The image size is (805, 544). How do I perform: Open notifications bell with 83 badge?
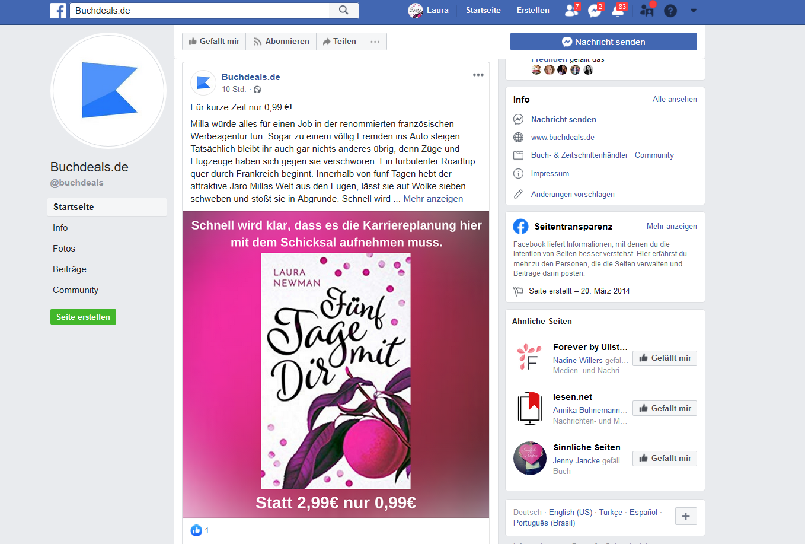coord(618,10)
